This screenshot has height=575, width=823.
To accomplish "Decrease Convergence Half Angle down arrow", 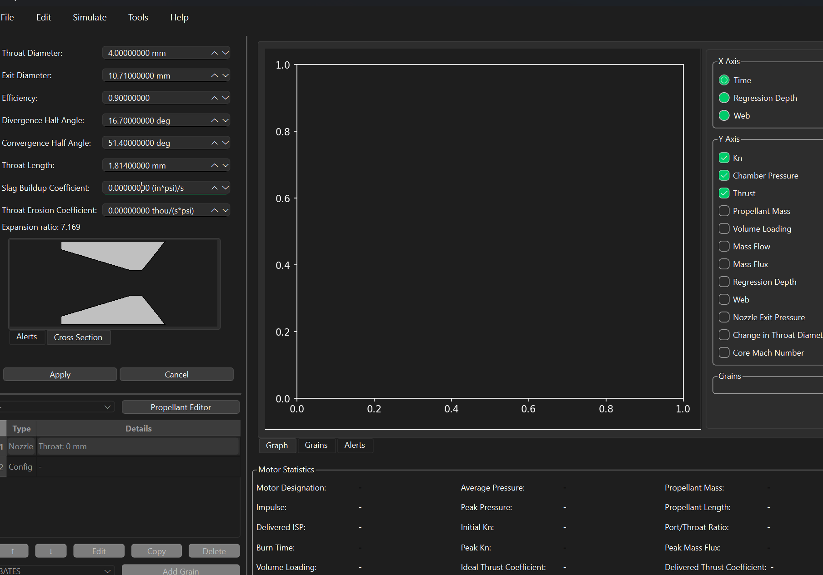I will coord(225,143).
